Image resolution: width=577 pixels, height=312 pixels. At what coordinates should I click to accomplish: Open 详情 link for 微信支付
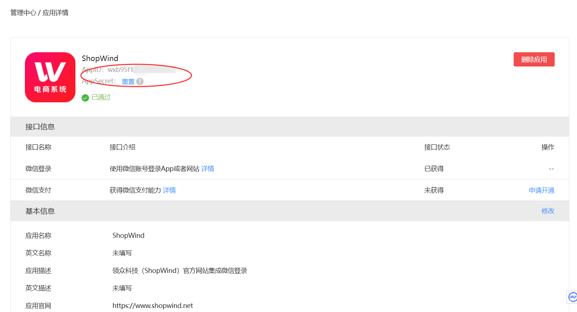pos(169,190)
